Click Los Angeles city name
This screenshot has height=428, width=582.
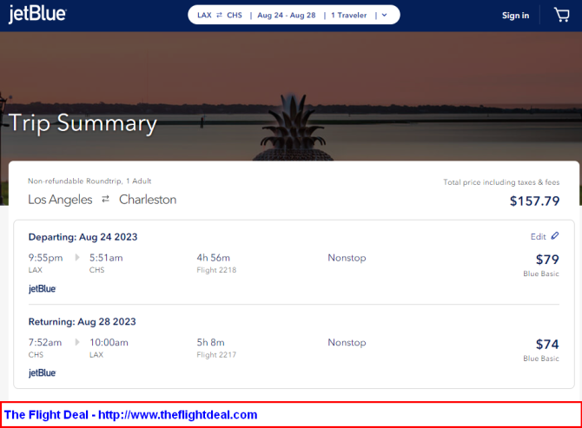(x=60, y=200)
